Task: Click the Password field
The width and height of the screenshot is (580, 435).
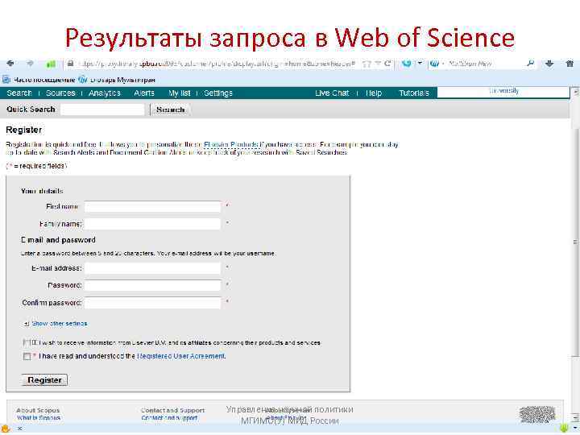Action: click(x=152, y=285)
